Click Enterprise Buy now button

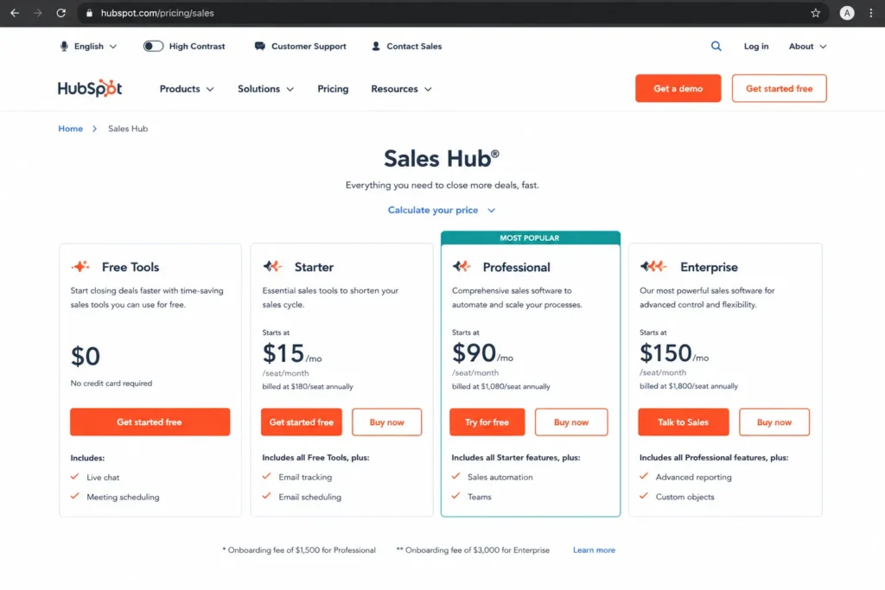click(774, 422)
